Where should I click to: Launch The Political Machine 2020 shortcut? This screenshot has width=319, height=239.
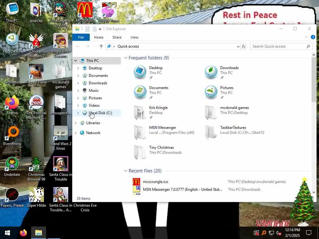coord(36,107)
